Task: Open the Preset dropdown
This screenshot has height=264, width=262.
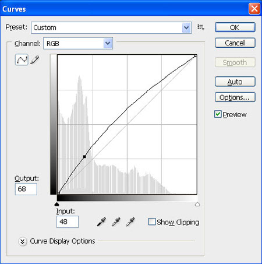Action: point(111,27)
